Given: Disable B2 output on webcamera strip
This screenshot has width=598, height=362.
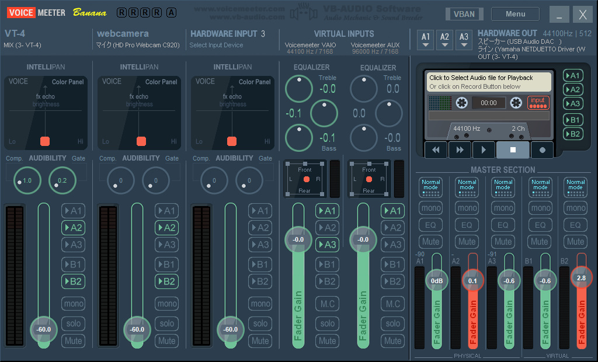Looking at the screenshot, I should point(166,281).
